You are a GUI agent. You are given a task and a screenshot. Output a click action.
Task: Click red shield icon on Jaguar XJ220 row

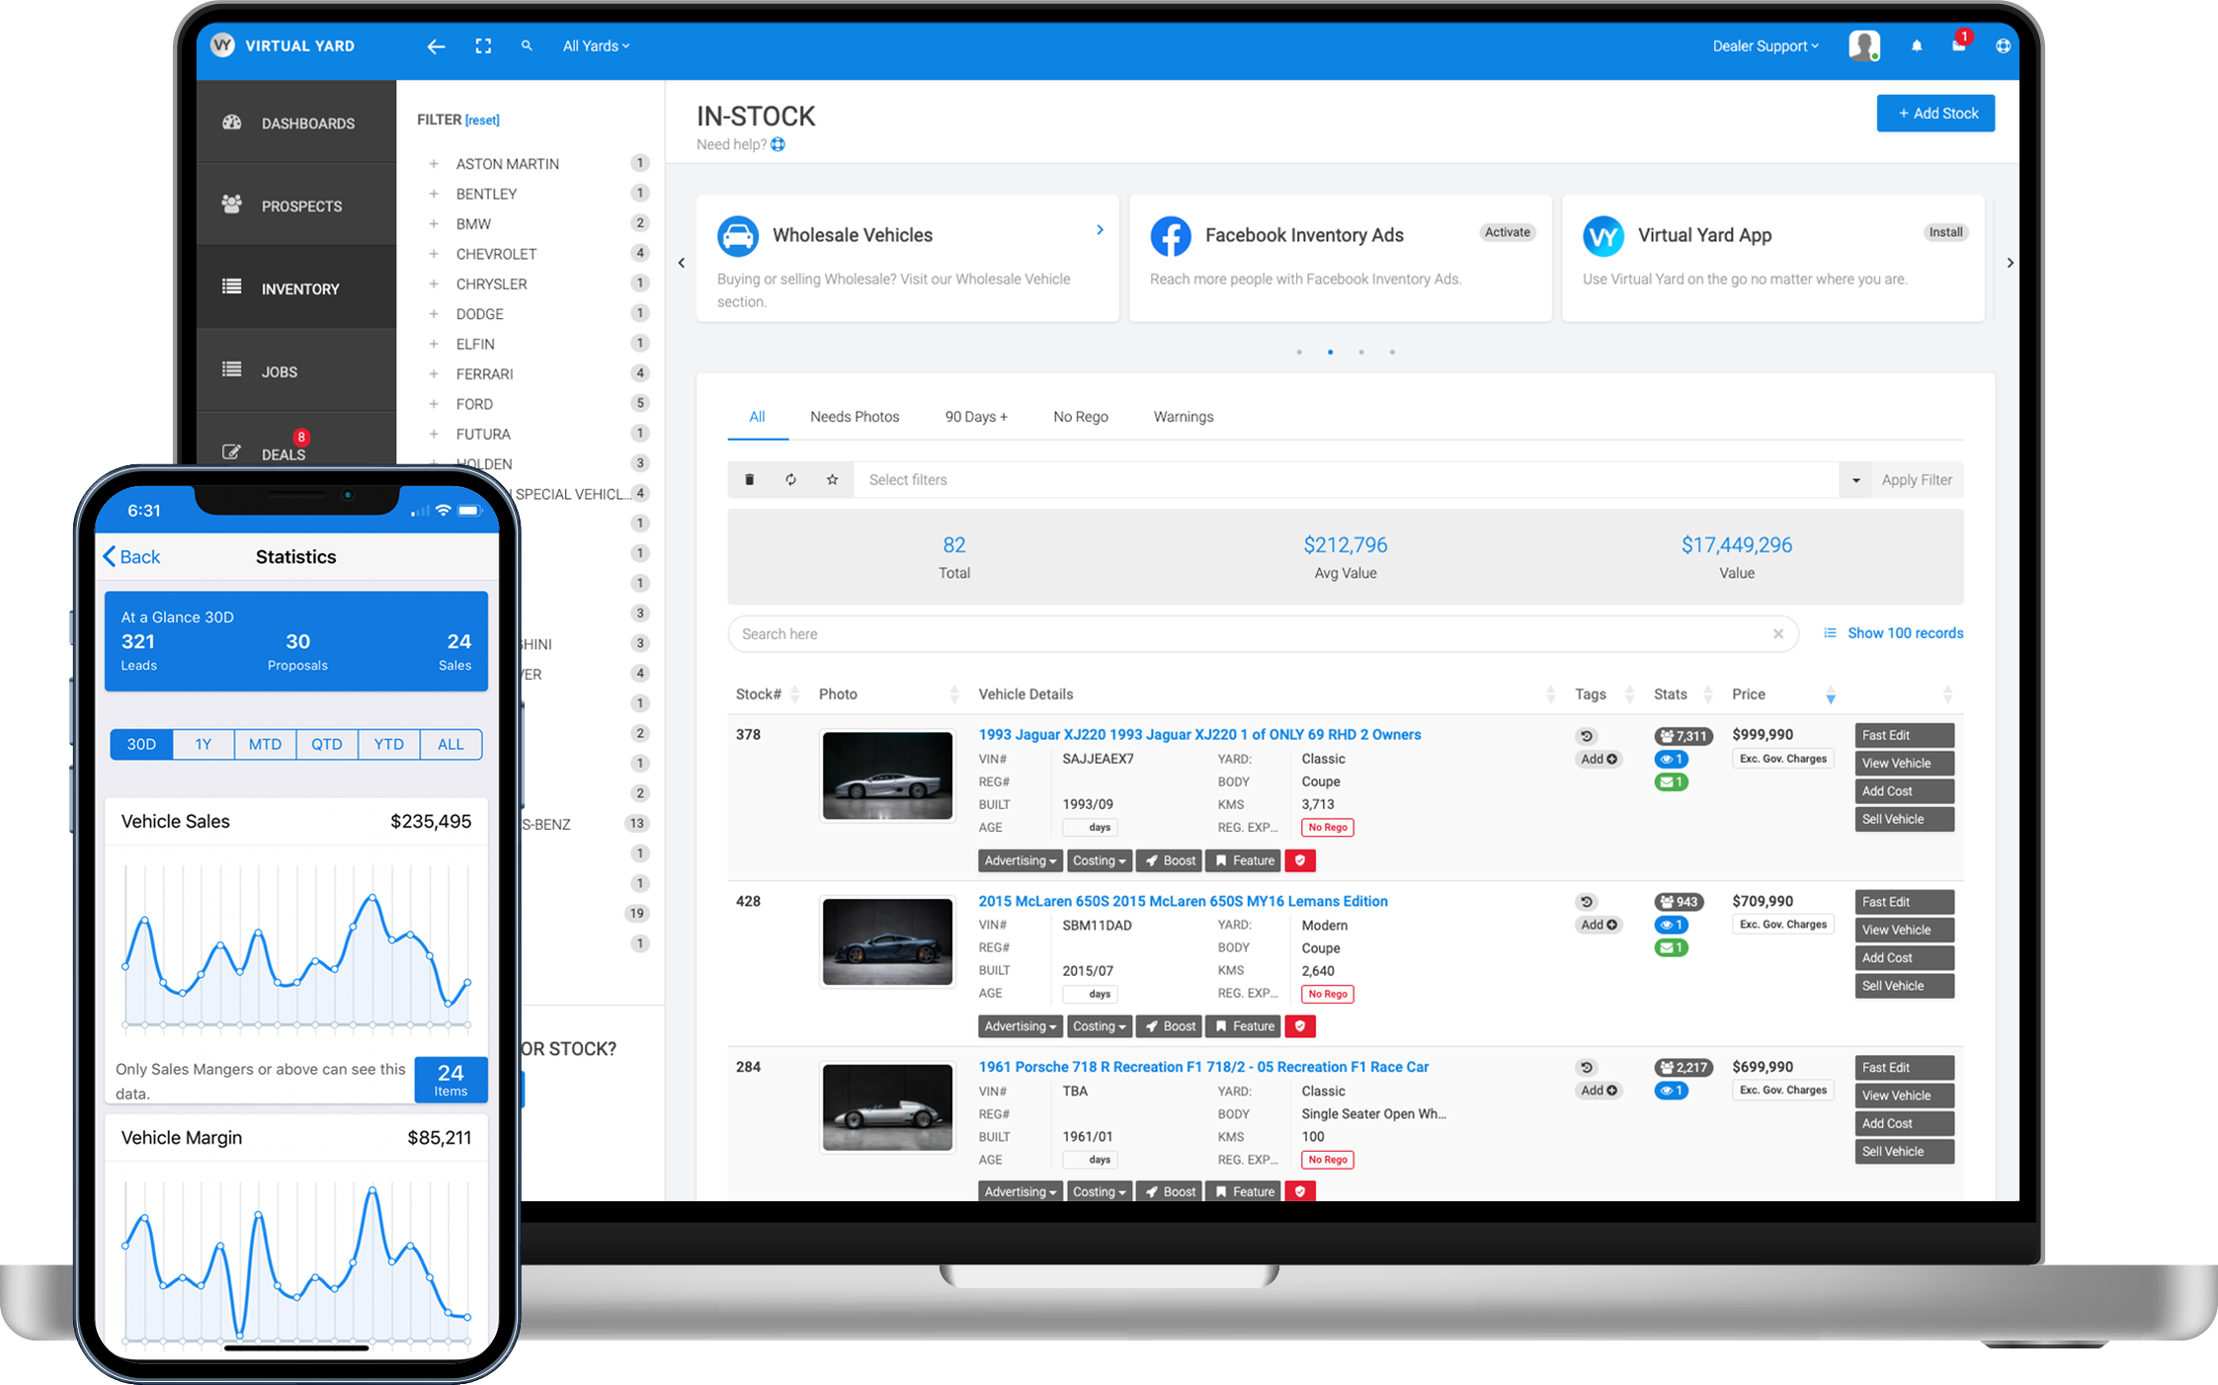(x=1300, y=860)
